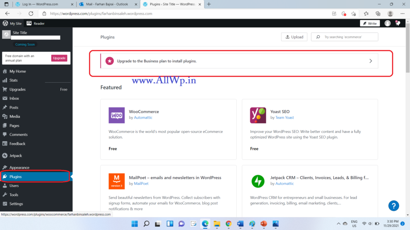Click the site icon beside Site Title
The height and width of the screenshot is (230, 410).
pyautogui.click(x=6, y=34)
